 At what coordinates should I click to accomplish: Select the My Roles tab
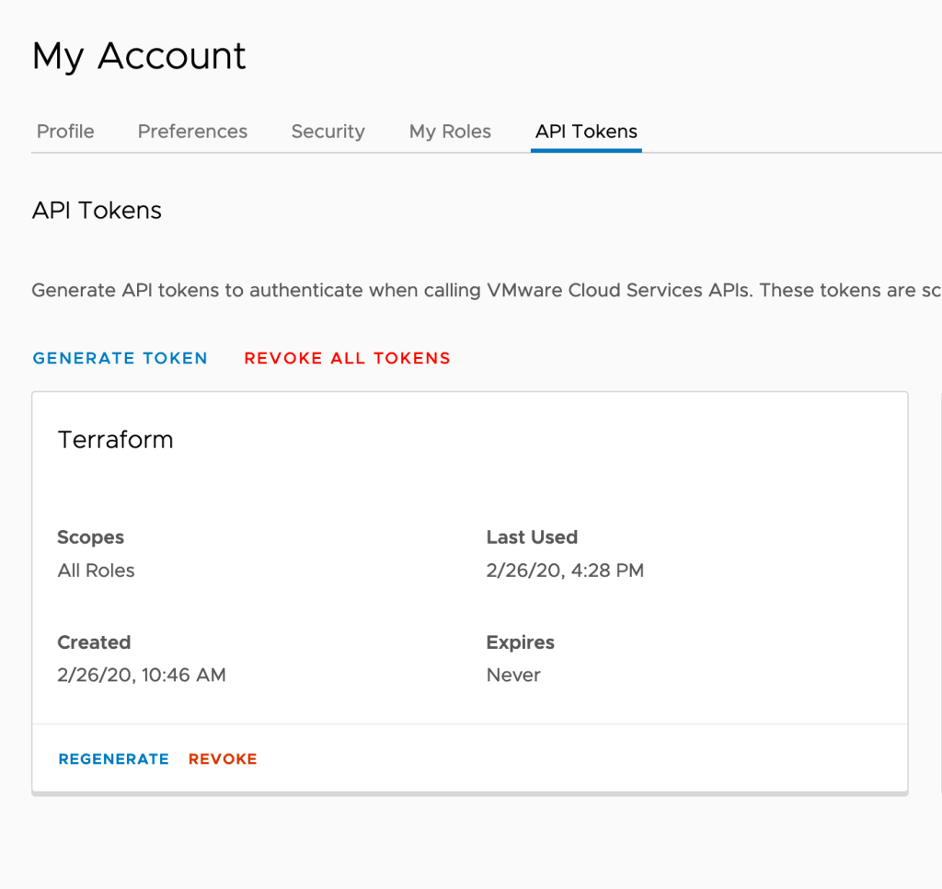pos(450,132)
